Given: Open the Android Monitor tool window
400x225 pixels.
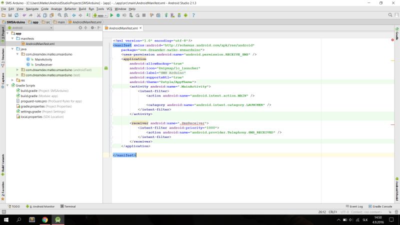Looking at the screenshot, I should (x=40, y=206).
